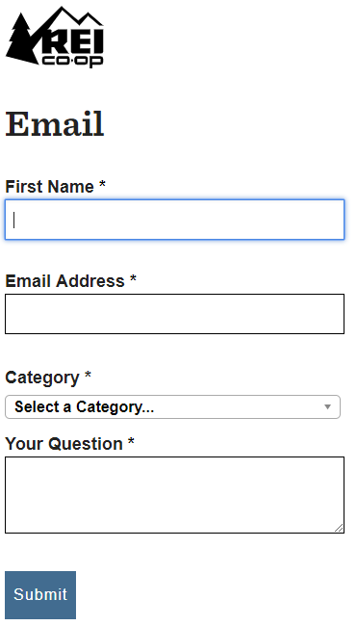The width and height of the screenshot is (357, 626).
Task: Click the mountain outline in the logo
Action: pyautogui.click(x=72, y=19)
